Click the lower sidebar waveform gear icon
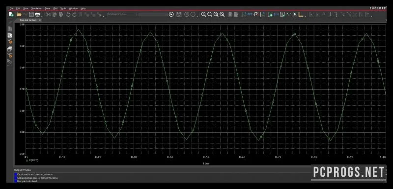This screenshot has width=393, height=189. tap(10, 55)
